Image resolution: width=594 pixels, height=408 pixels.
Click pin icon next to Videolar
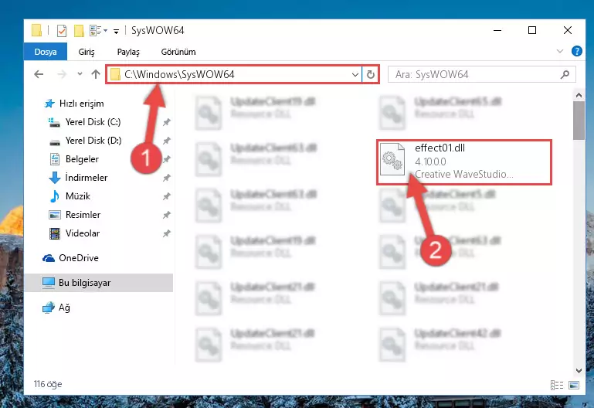[166, 233]
